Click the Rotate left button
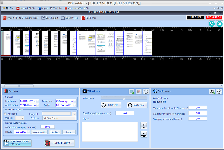Viewport: 224px width, 150px height. tap(111, 105)
